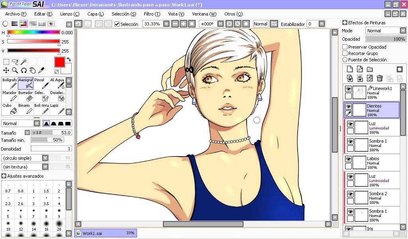Open the Capa menu
The height and width of the screenshot is (239, 408).
click(x=96, y=14)
